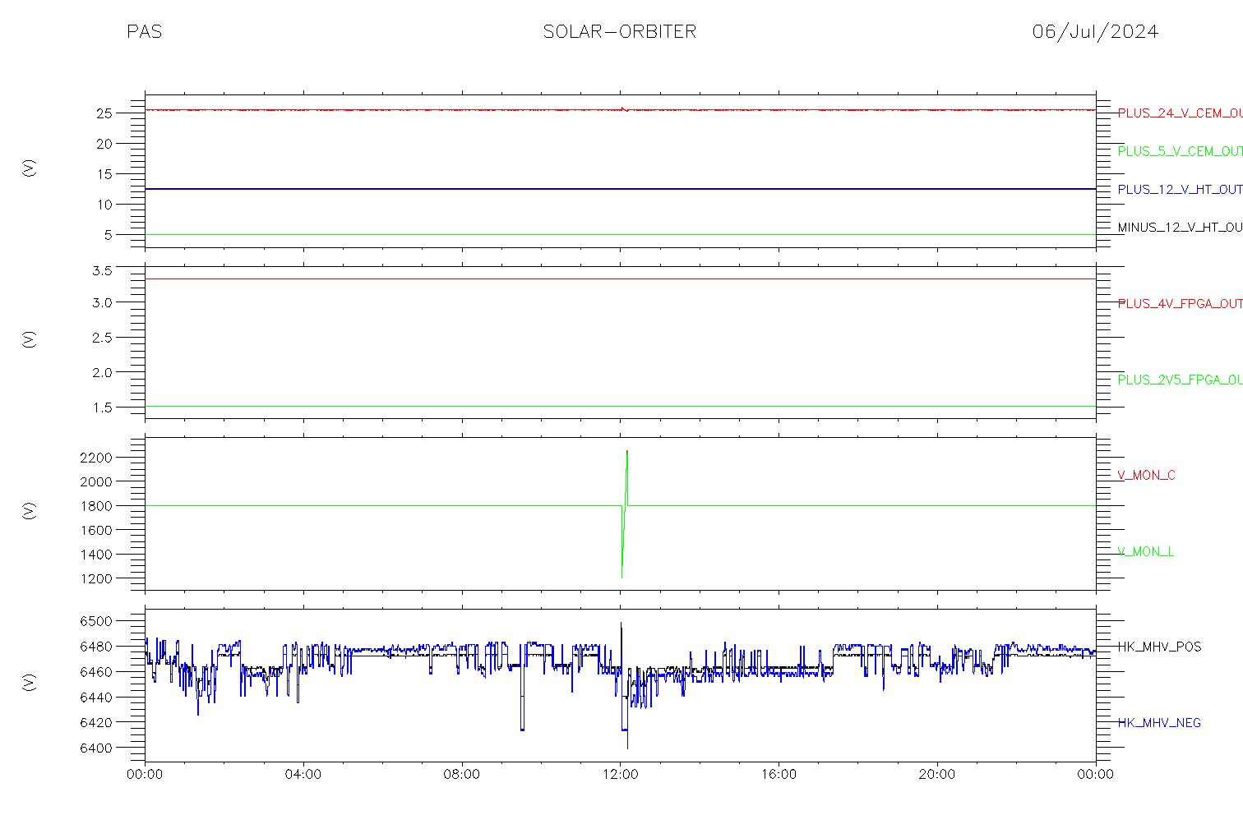Click the blue PLUS_12_V_HT_OUT trace line
1243x838 pixels.
[620, 189]
